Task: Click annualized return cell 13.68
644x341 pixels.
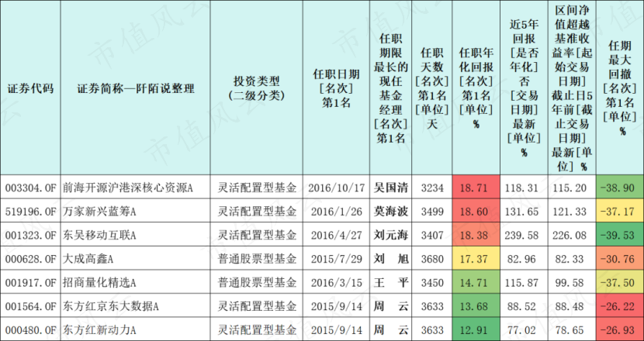Action: click(476, 305)
